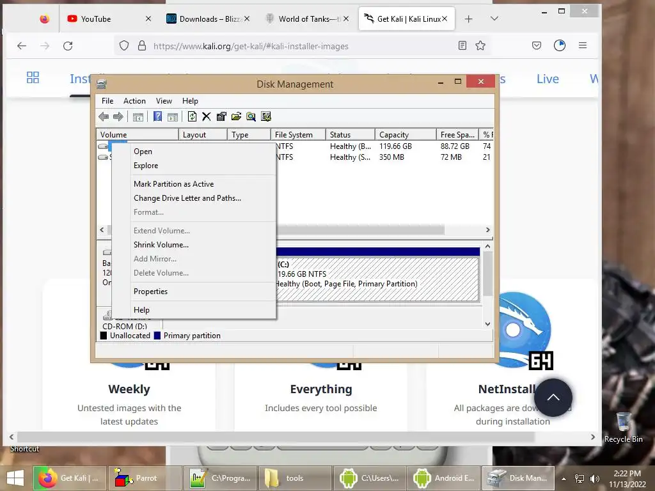Open the Parrot taskbar item
The height and width of the screenshot is (491, 655).
(145, 478)
